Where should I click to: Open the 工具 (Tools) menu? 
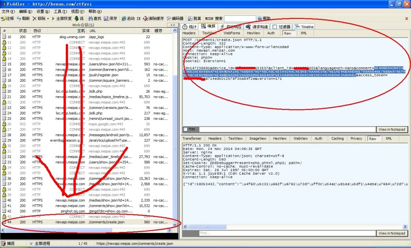click(x=60, y=12)
